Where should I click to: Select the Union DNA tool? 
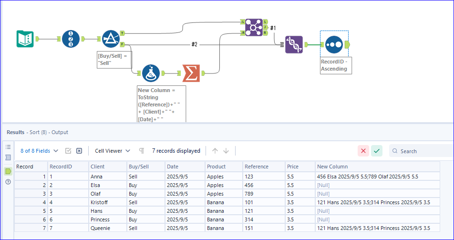click(x=294, y=45)
